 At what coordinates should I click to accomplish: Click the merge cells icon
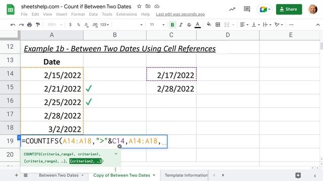click(x=227, y=25)
